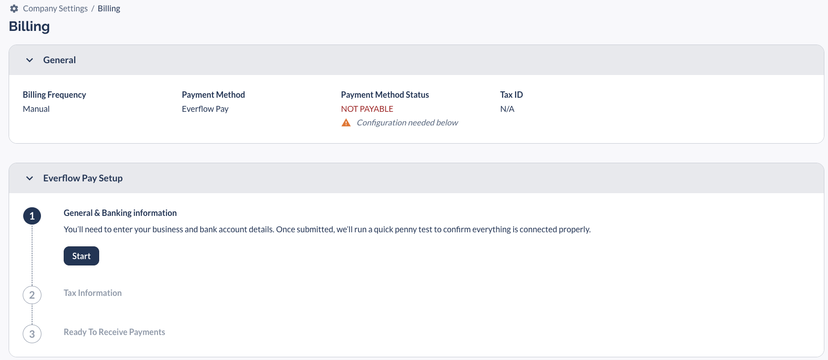This screenshot has height=360, width=828.
Task: Click the stepper progress line between steps
Action: coord(32,255)
